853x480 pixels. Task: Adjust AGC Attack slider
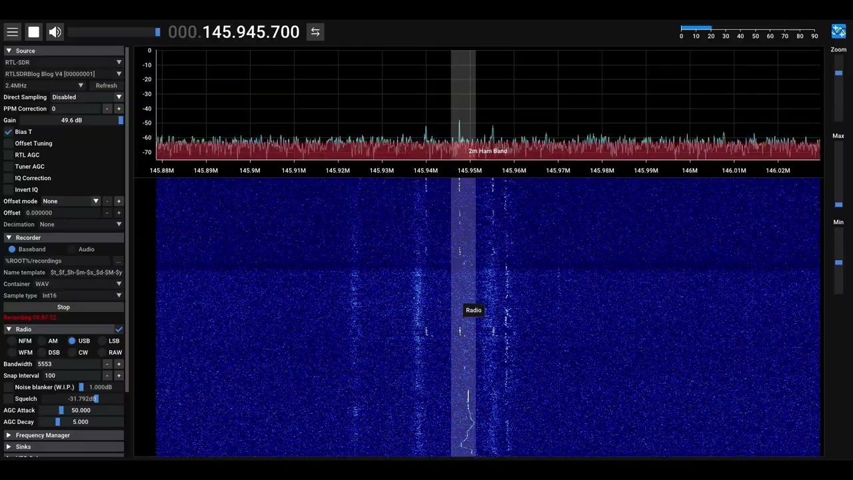[81, 411]
